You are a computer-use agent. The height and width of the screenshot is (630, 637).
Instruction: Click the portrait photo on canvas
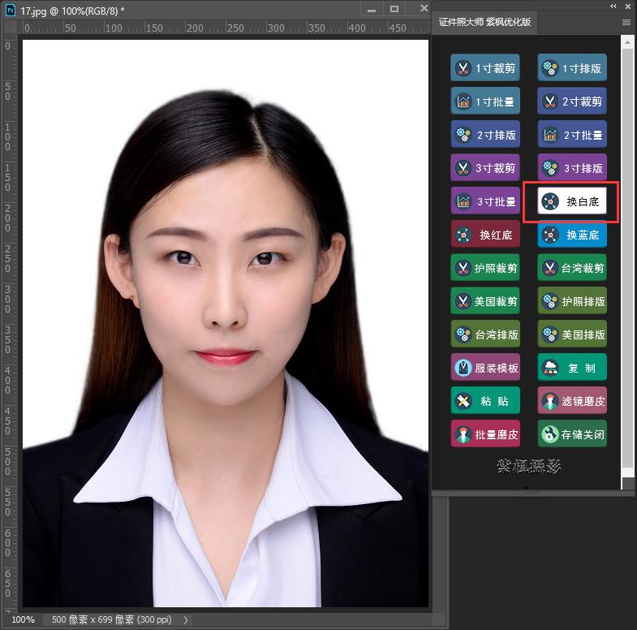(226, 323)
